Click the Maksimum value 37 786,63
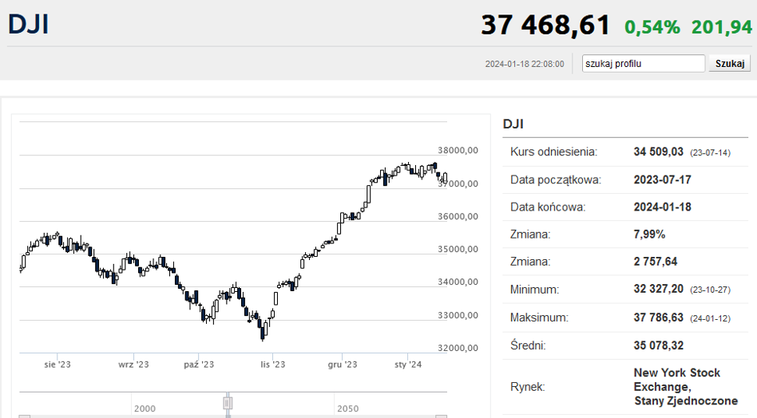This screenshot has height=418, width=757. tap(659, 317)
